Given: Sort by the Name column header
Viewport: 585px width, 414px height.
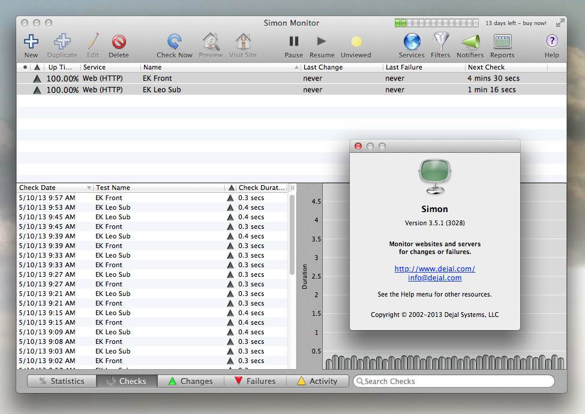Looking at the screenshot, I should pyautogui.click(x=221, y=67).
